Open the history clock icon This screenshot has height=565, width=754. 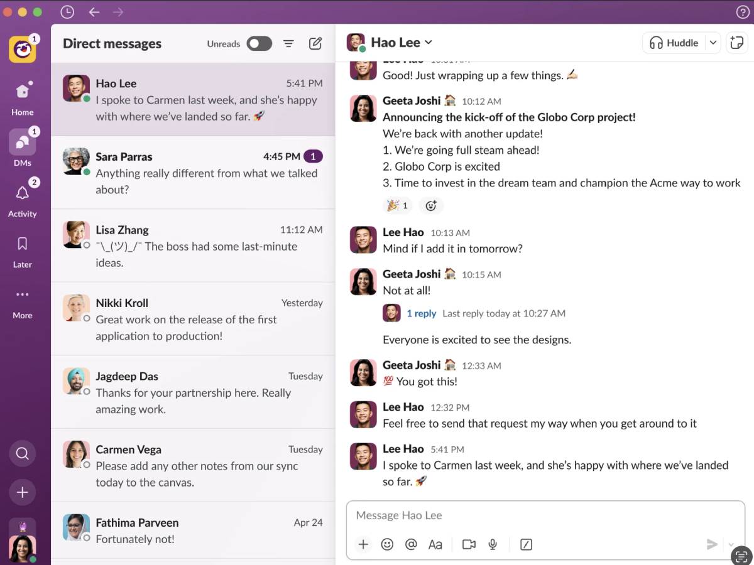pos(67,12)
